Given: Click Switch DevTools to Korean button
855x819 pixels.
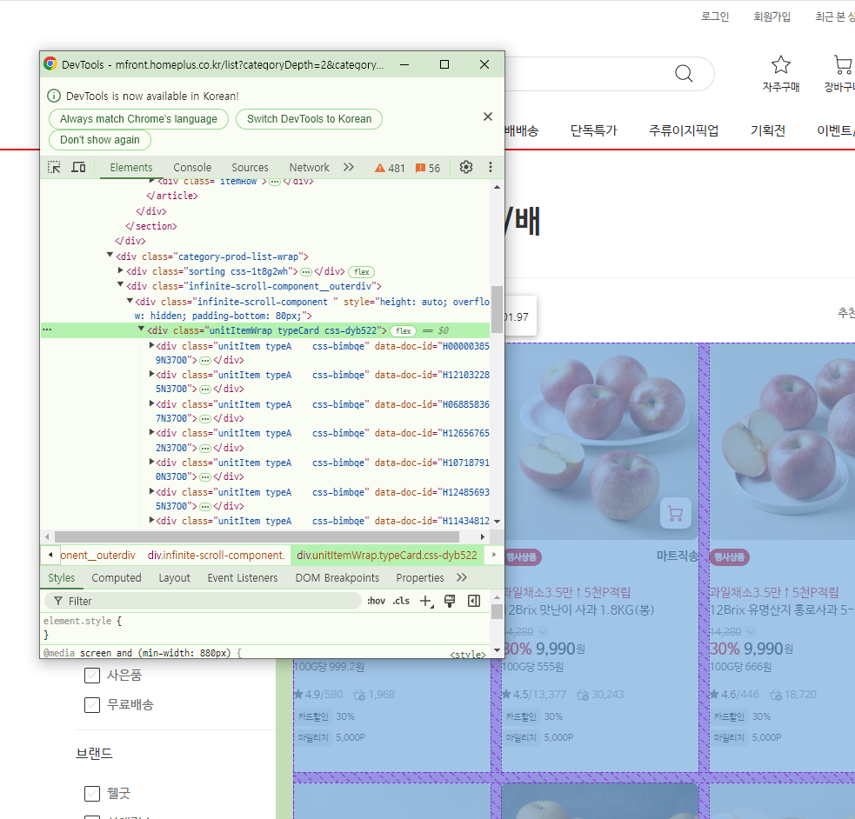Looking at the screenshot, I should [x=309, y=119].
